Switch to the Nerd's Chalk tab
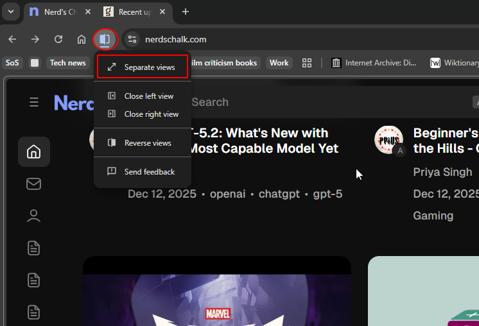 [60, 12]
